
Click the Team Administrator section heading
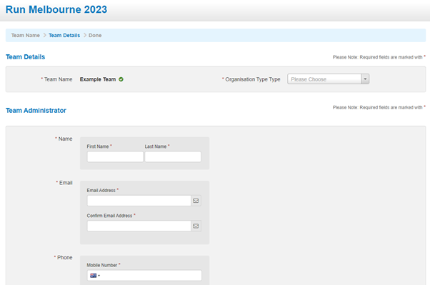[36, 110]
